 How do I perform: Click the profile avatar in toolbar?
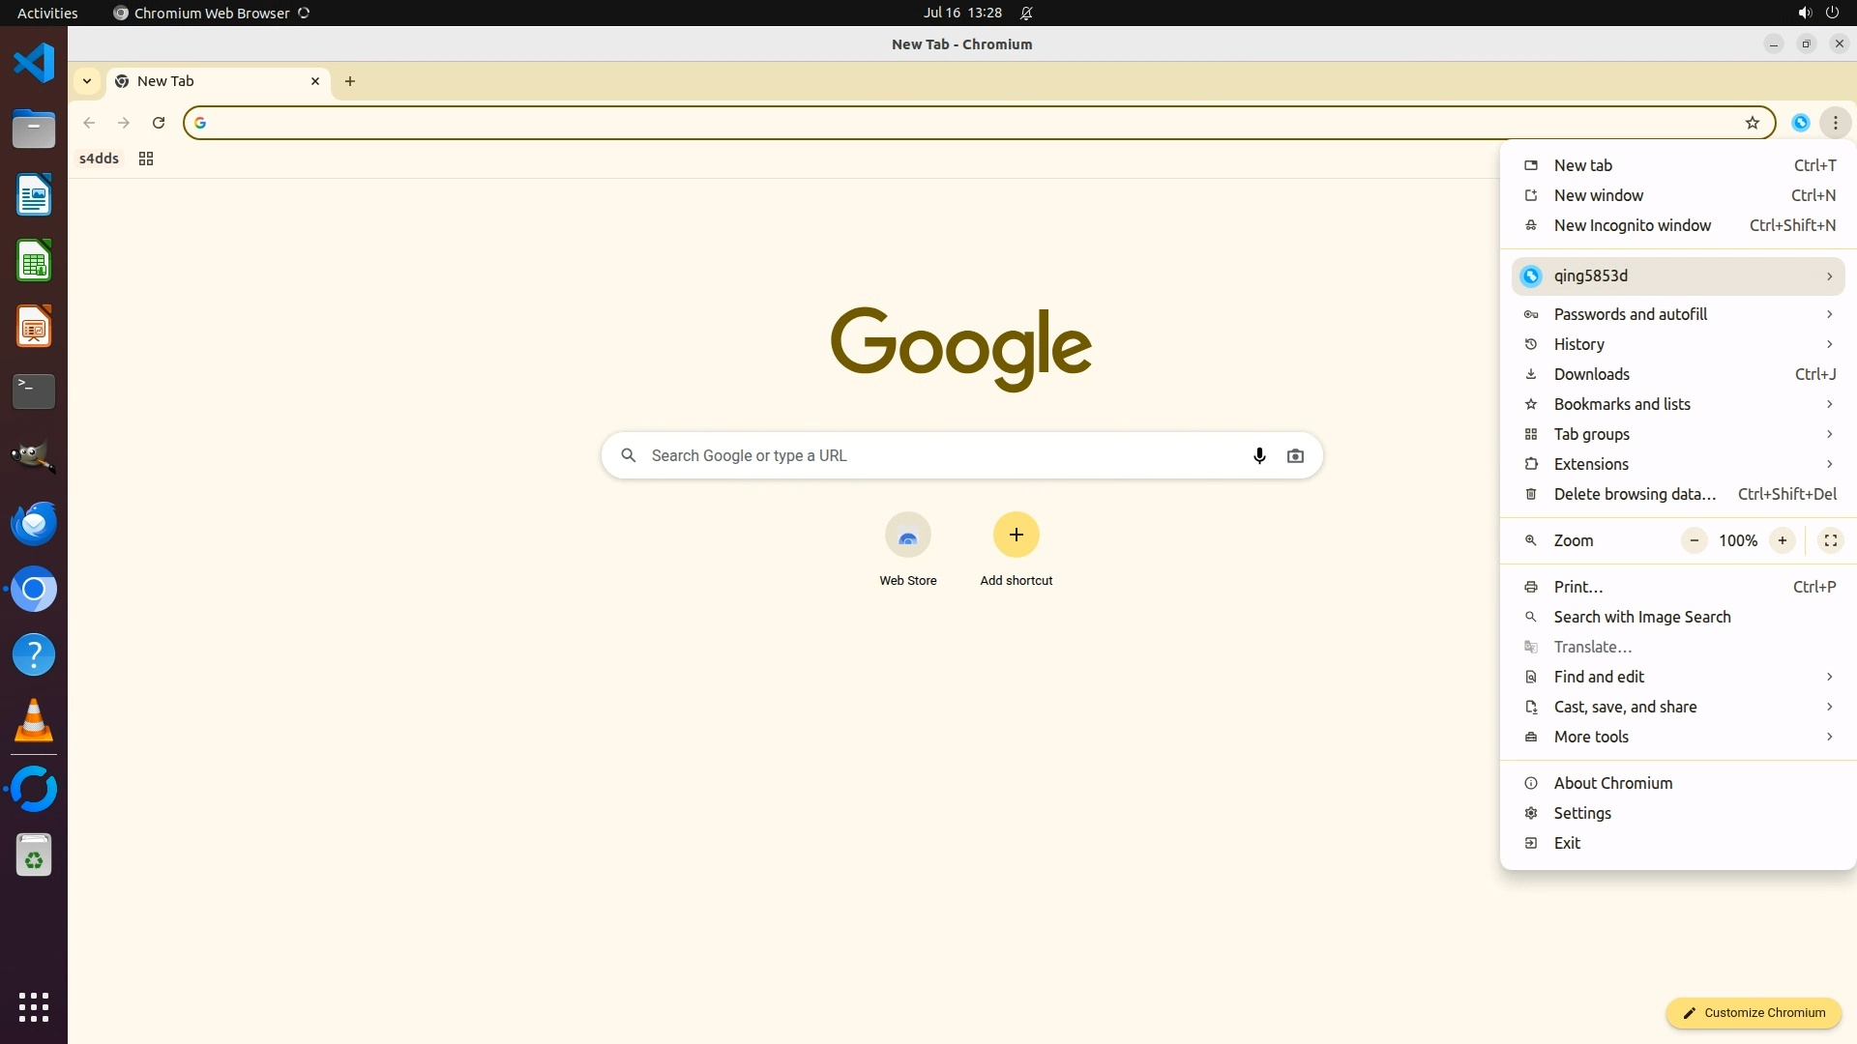[1800, 123]
